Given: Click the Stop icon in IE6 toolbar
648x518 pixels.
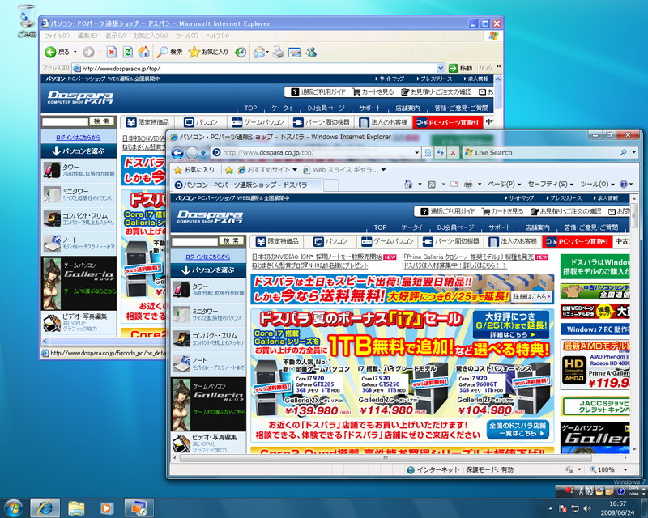Looking at the screenshot, I should 112,52.
